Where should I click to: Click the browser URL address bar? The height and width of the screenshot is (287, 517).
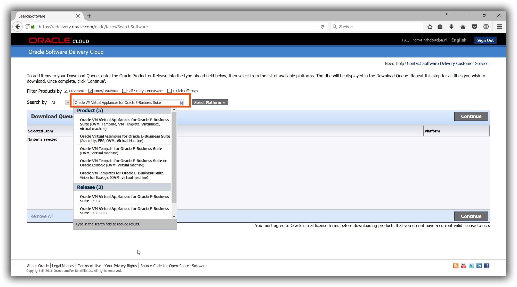pos(177,27)
